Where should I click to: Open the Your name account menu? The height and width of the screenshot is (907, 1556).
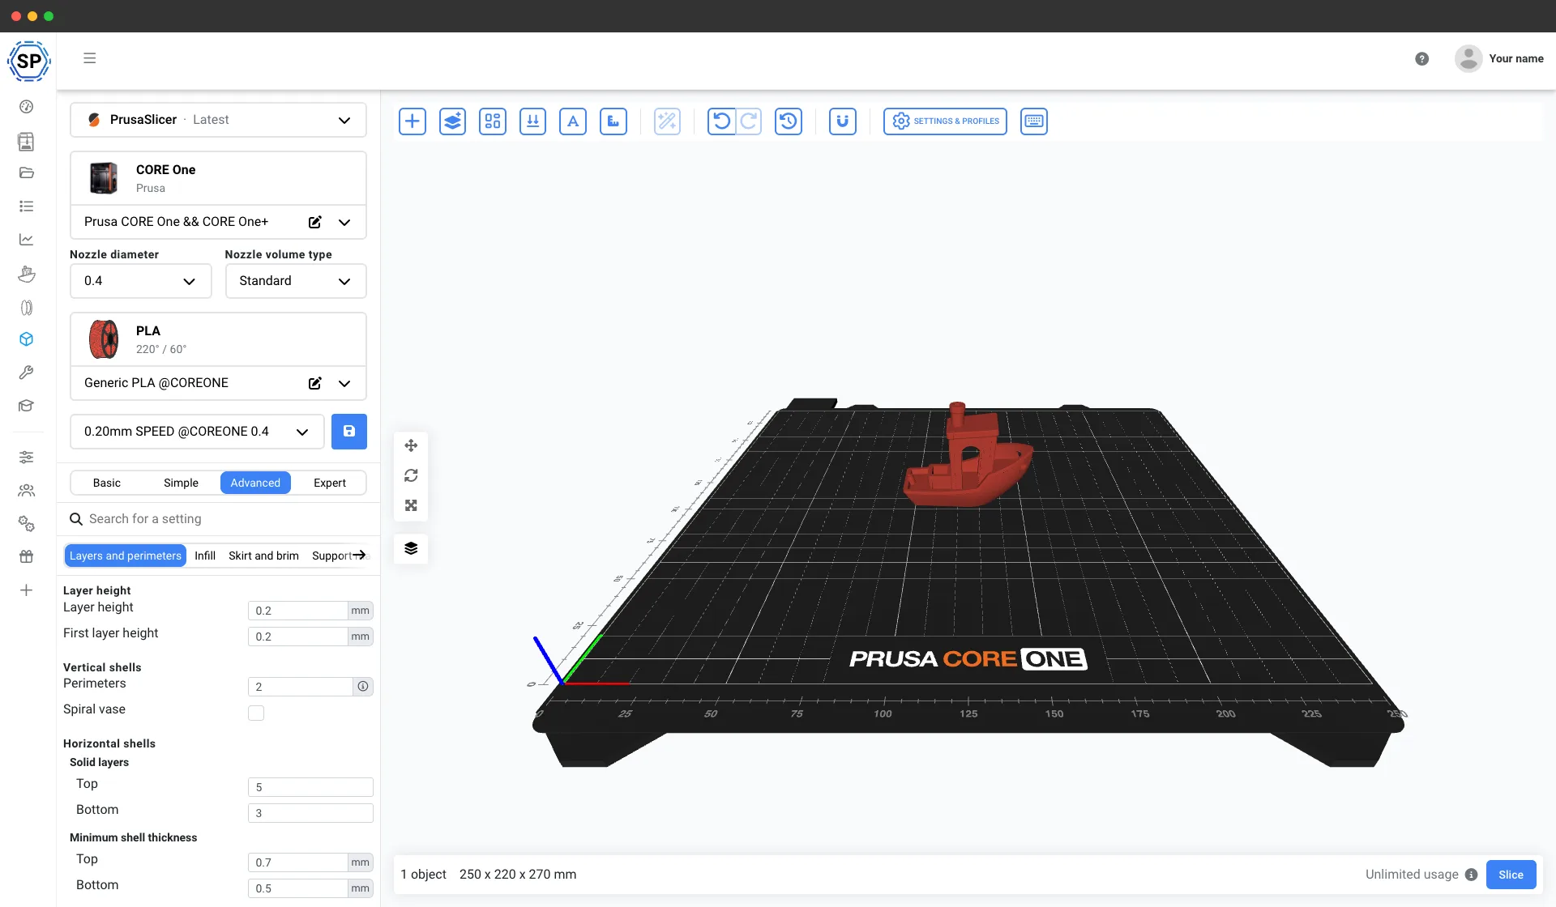[x=1499, y=59]
